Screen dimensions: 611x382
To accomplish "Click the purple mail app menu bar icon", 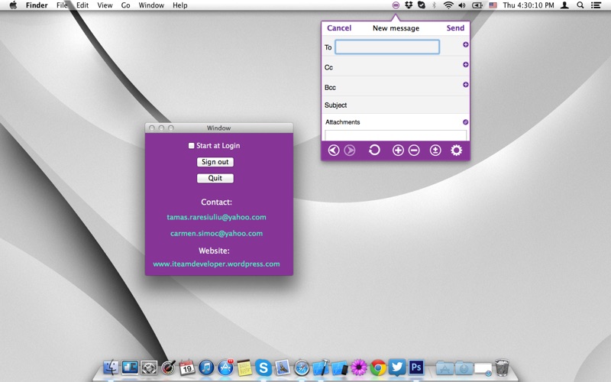I will click(396, 5).
